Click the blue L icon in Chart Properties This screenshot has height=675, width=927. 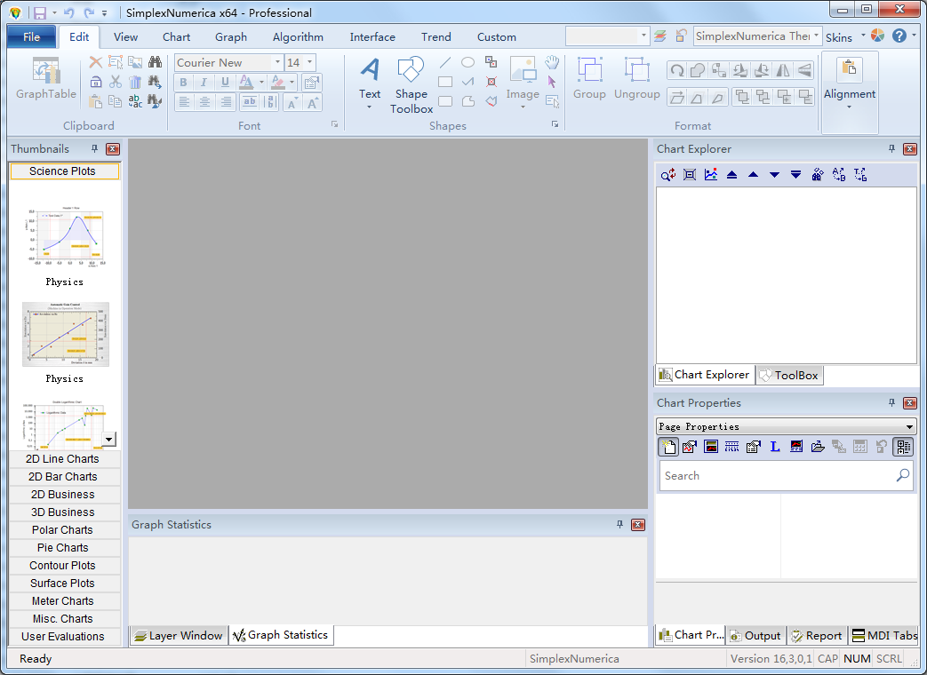[x=774, y=447]
